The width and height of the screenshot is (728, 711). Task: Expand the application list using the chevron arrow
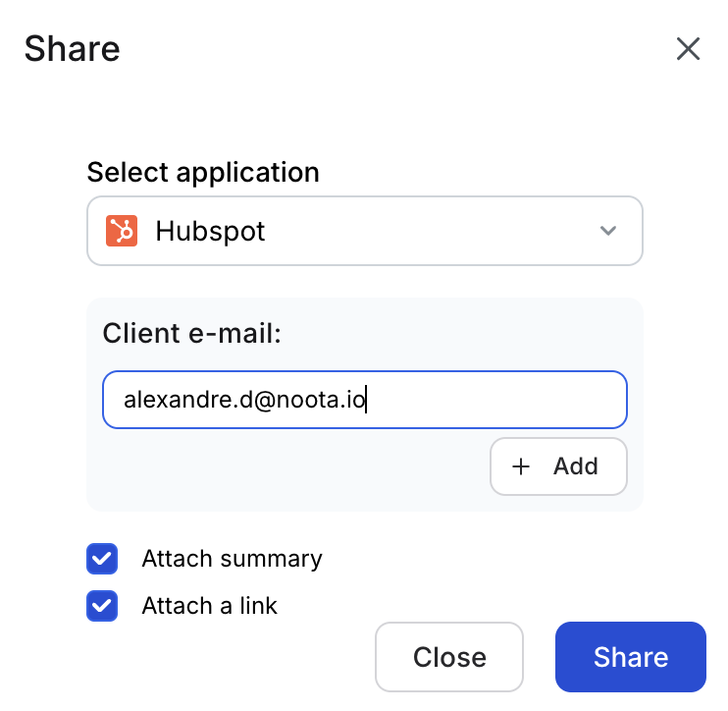[608, 231]
